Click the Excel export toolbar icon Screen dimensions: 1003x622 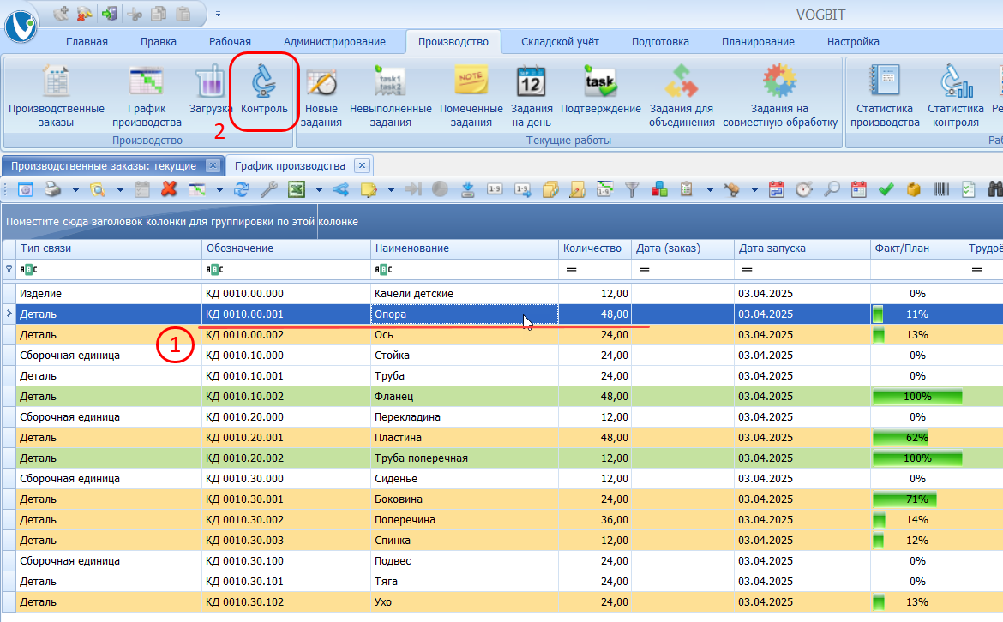pos(296,189)
